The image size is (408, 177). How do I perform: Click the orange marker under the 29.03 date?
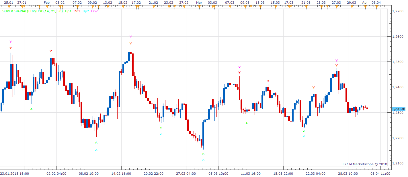351,7
